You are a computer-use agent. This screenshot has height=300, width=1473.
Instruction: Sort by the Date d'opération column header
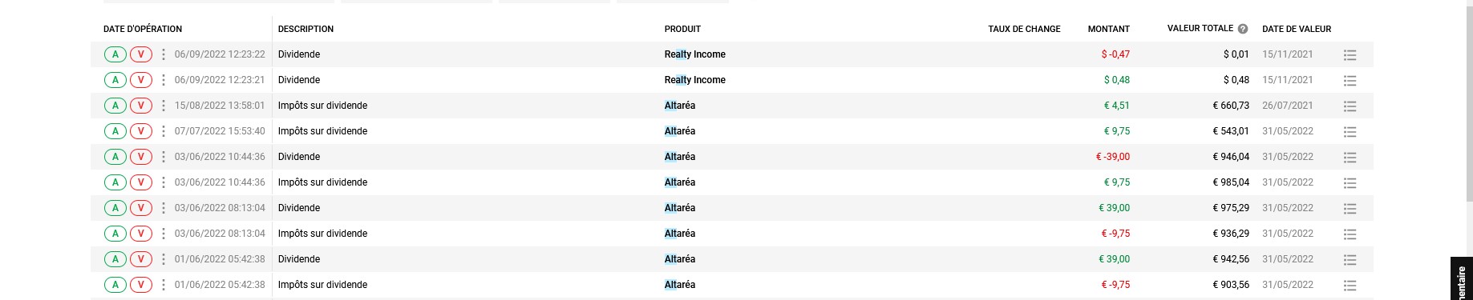pyautogui.click(x=143, y=29)
